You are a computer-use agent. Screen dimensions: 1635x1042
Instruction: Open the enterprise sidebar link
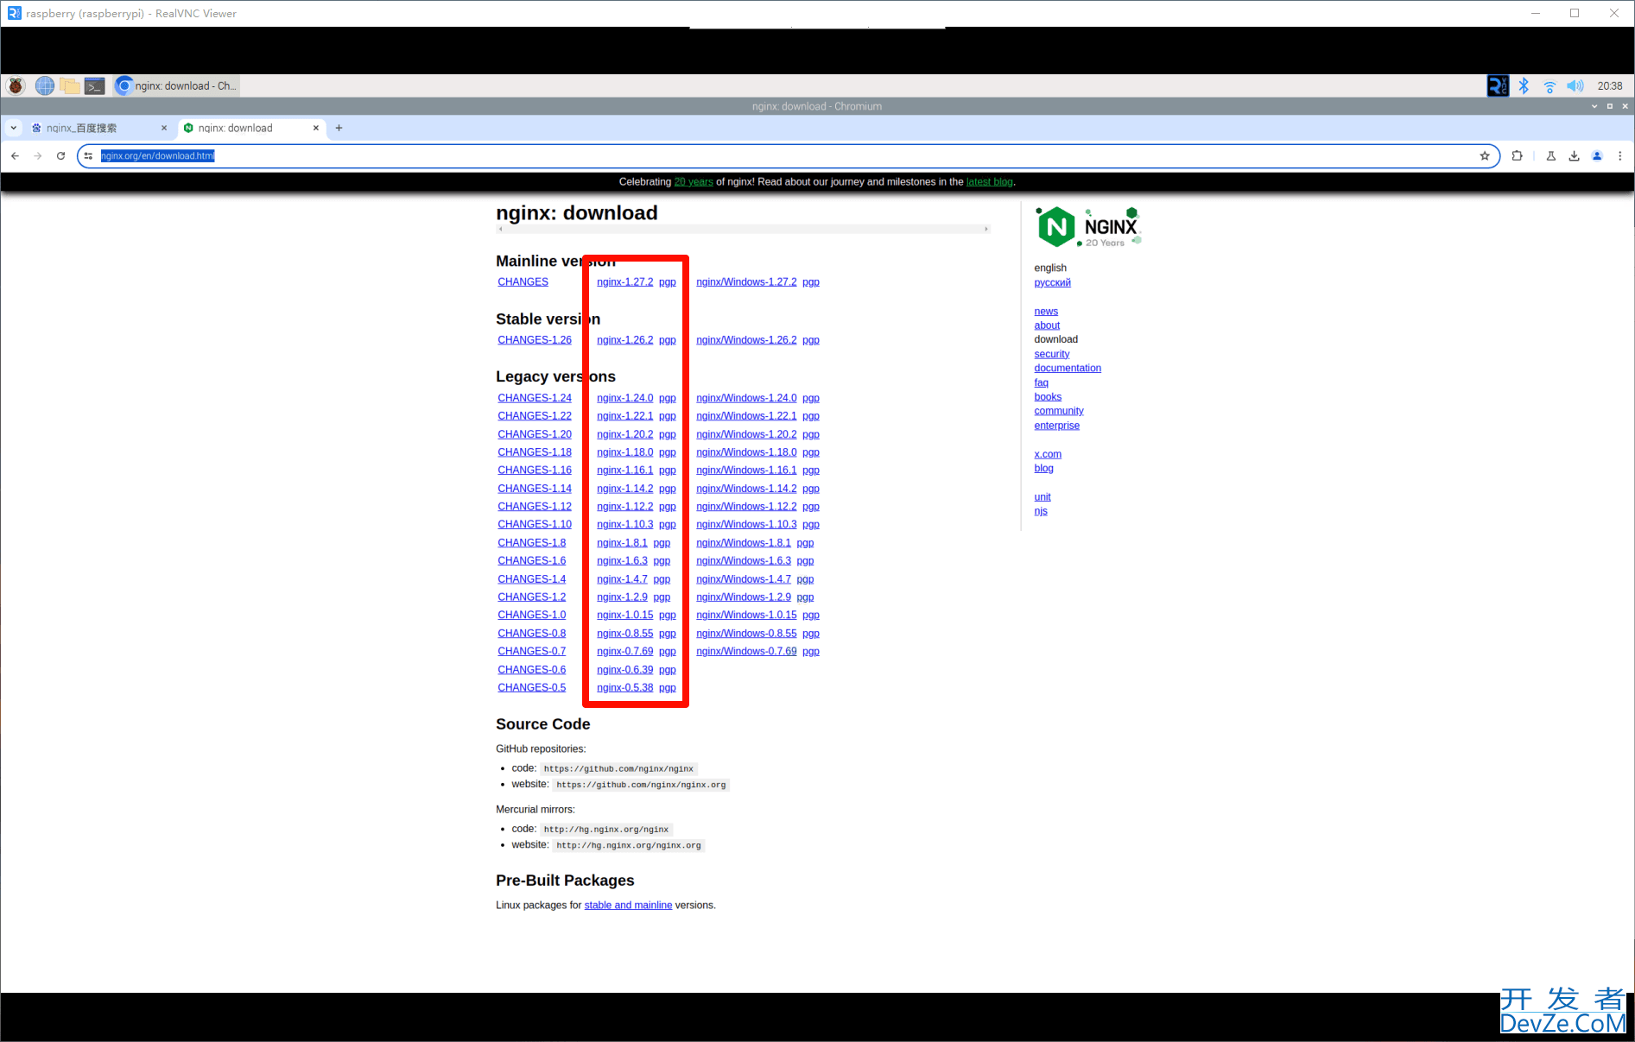[1057, 426]
